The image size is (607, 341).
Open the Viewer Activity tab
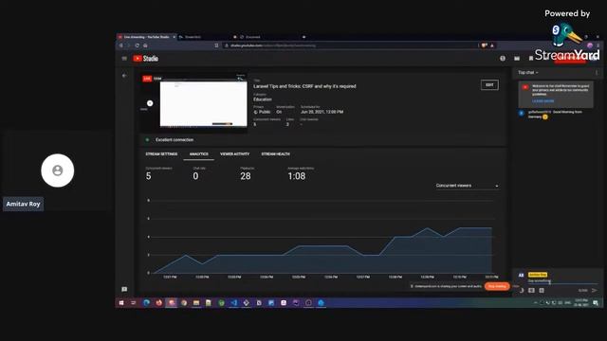pos(234,153)
